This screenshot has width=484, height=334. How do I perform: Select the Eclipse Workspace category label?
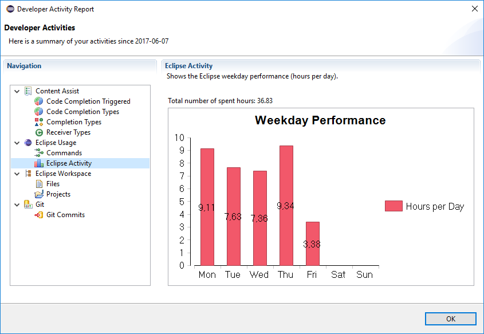[63, 174]
